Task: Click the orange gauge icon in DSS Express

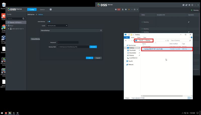Action: (x=129, y=10)
